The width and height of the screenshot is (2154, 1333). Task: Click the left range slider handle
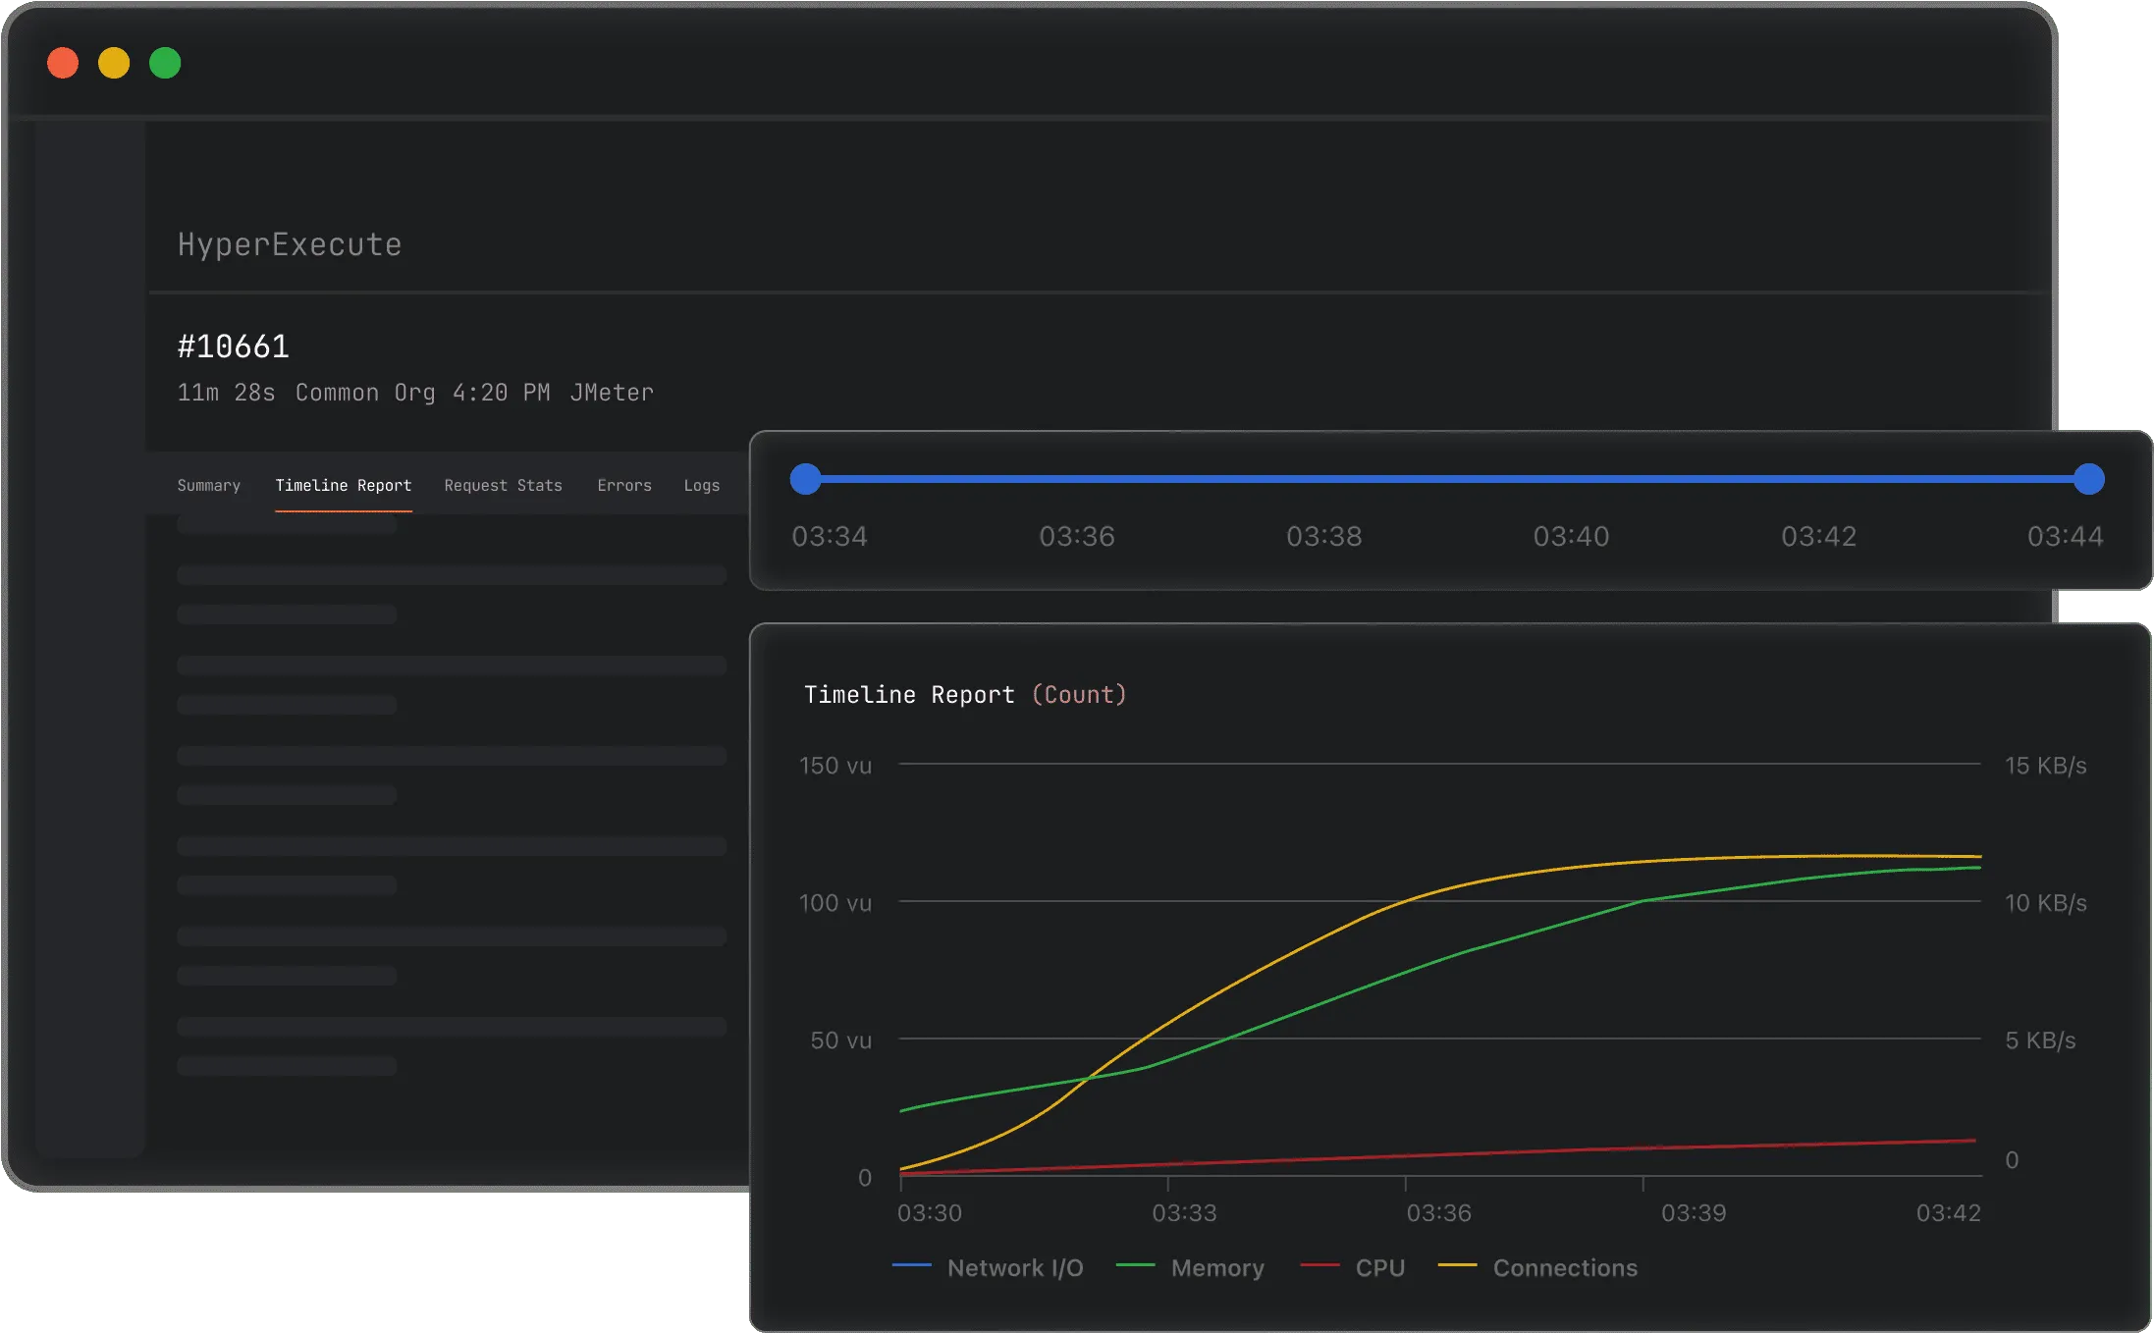tap(805, 479)
